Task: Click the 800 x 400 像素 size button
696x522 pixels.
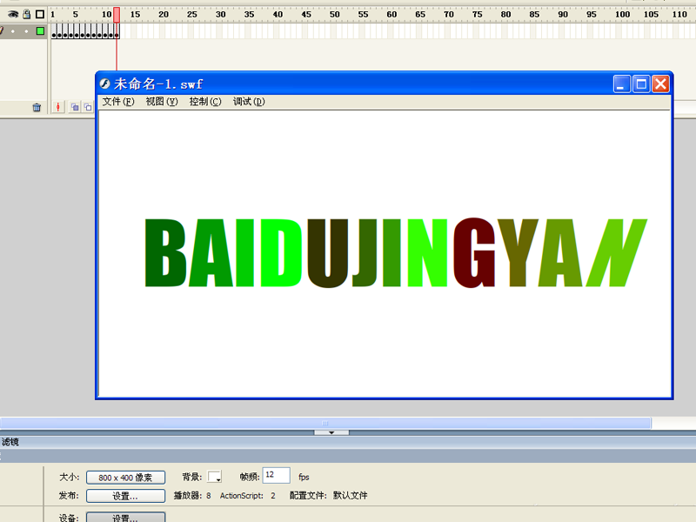Action: (x=125, y=478)
